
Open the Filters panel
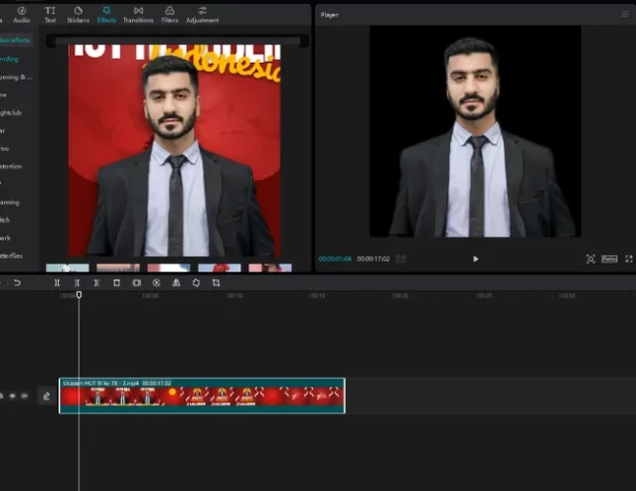[170, 14]
